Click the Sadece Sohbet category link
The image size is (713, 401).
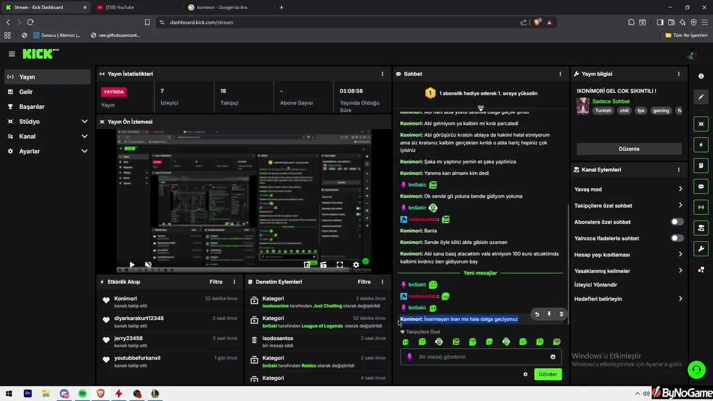[x=611, y=101]
